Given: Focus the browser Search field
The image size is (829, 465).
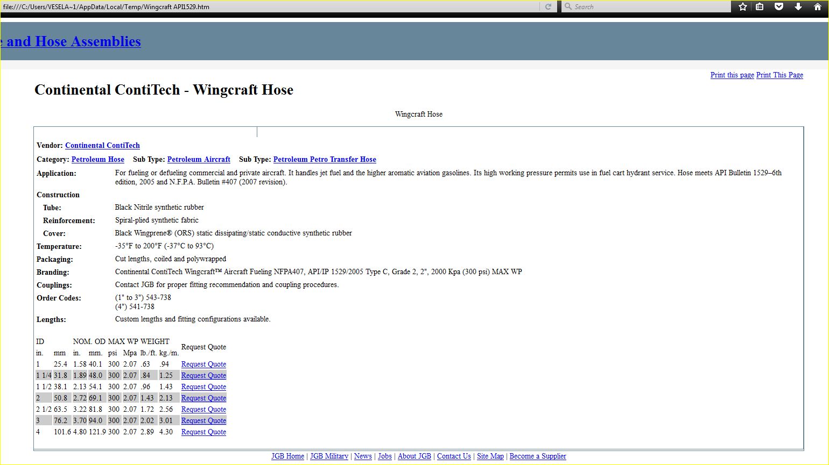Looking at the screenshot, I should point(646,6).
